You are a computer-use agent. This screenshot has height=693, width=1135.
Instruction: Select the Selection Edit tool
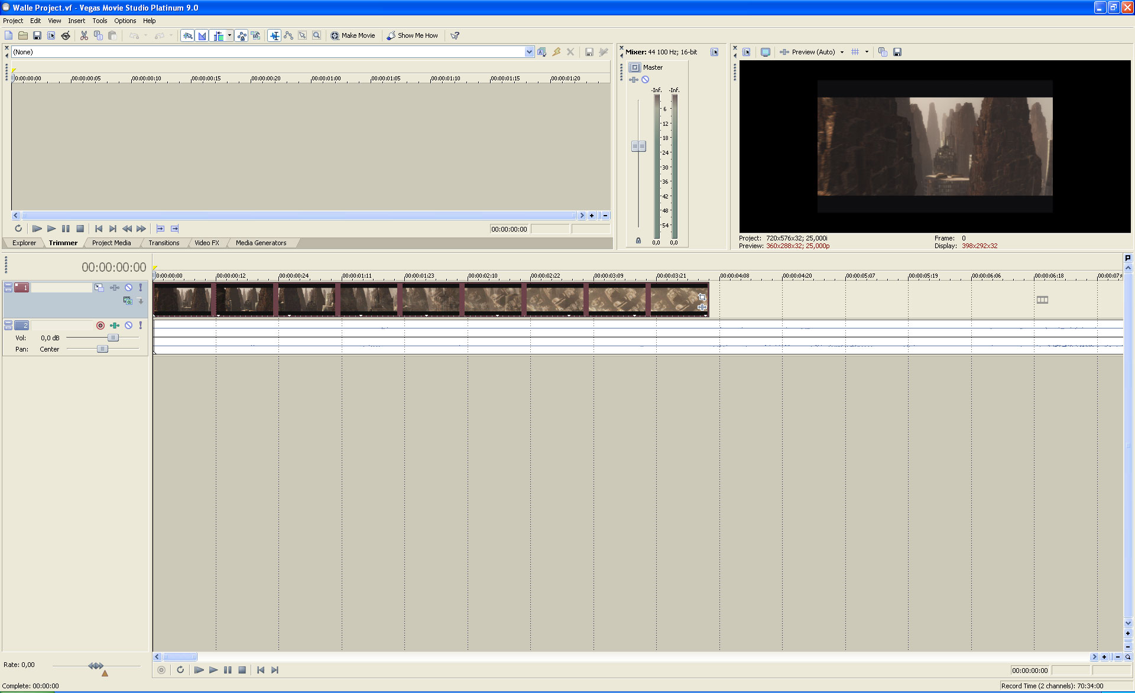[x=303, y=35]
